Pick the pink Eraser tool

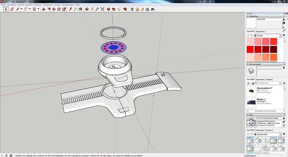point(12,9)
